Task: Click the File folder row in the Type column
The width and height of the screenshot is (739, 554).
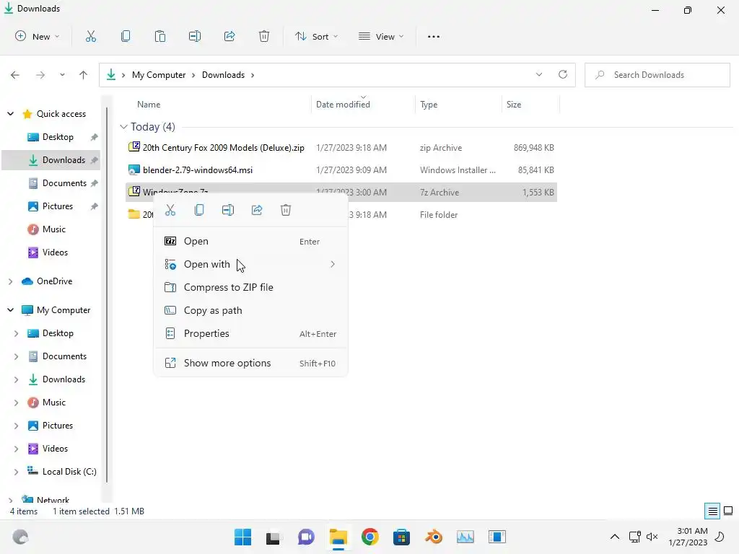Action: [x=439, y=215]
